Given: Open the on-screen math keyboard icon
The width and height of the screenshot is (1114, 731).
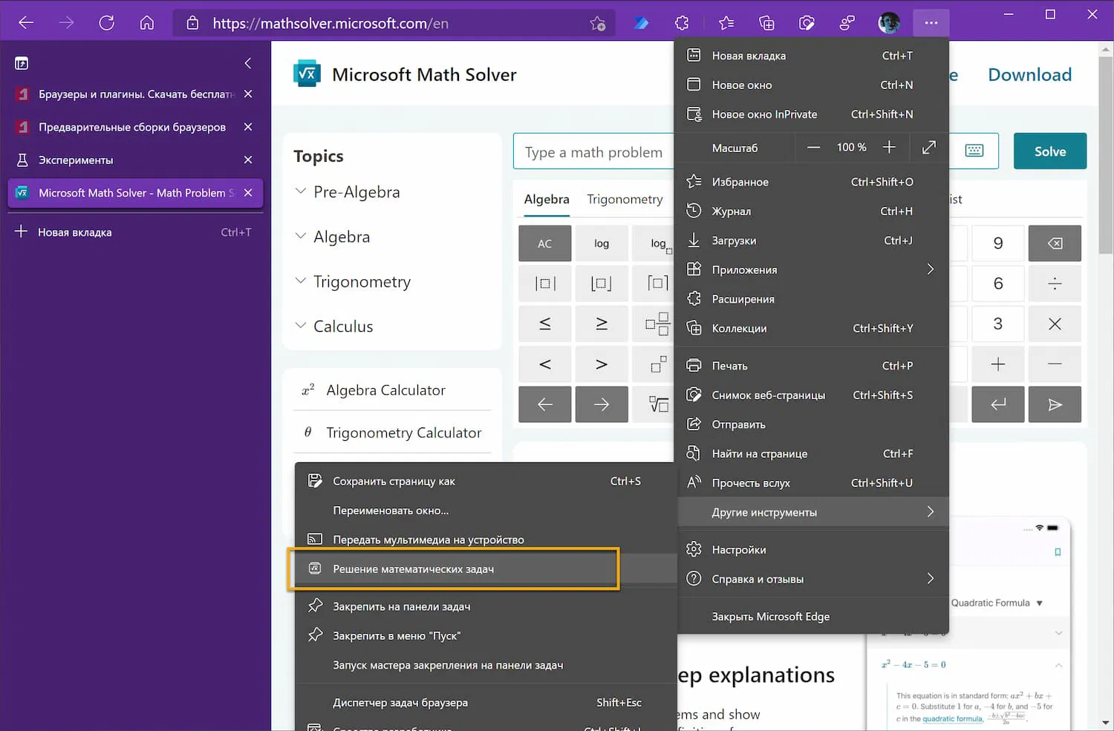Looking at the screenshot, I should (x=974, y=151).
